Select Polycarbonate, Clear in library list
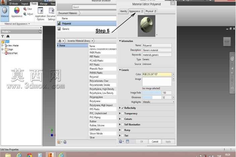Viewport: 236px width, 157px height. (x=103, y=81)
